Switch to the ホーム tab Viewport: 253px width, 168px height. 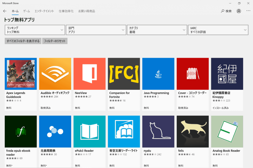[15, 11]
